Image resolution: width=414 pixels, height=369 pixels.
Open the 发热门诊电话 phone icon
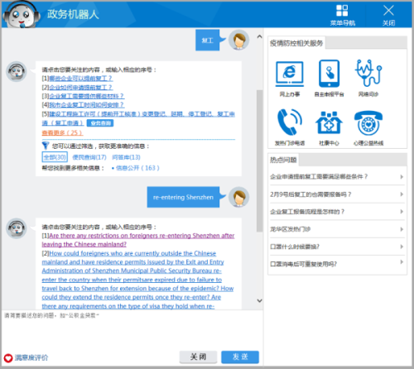290,122
